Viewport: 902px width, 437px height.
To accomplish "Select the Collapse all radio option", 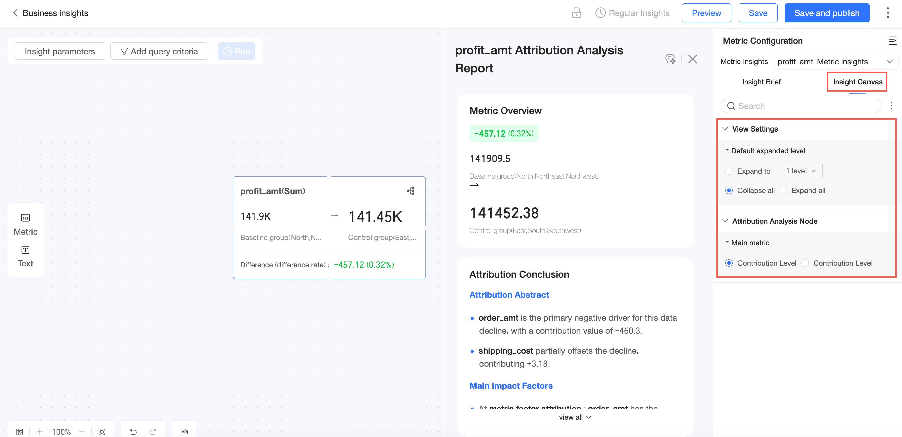I will 729,190.
